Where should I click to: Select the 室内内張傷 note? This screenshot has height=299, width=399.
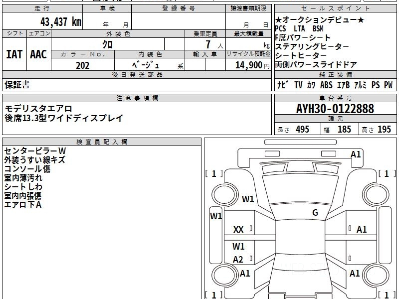click(x=23, y=196)
